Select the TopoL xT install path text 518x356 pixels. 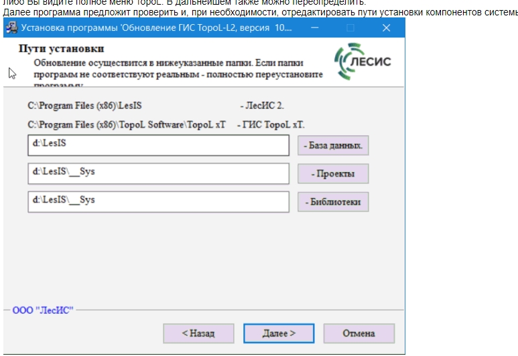(127, 124)
